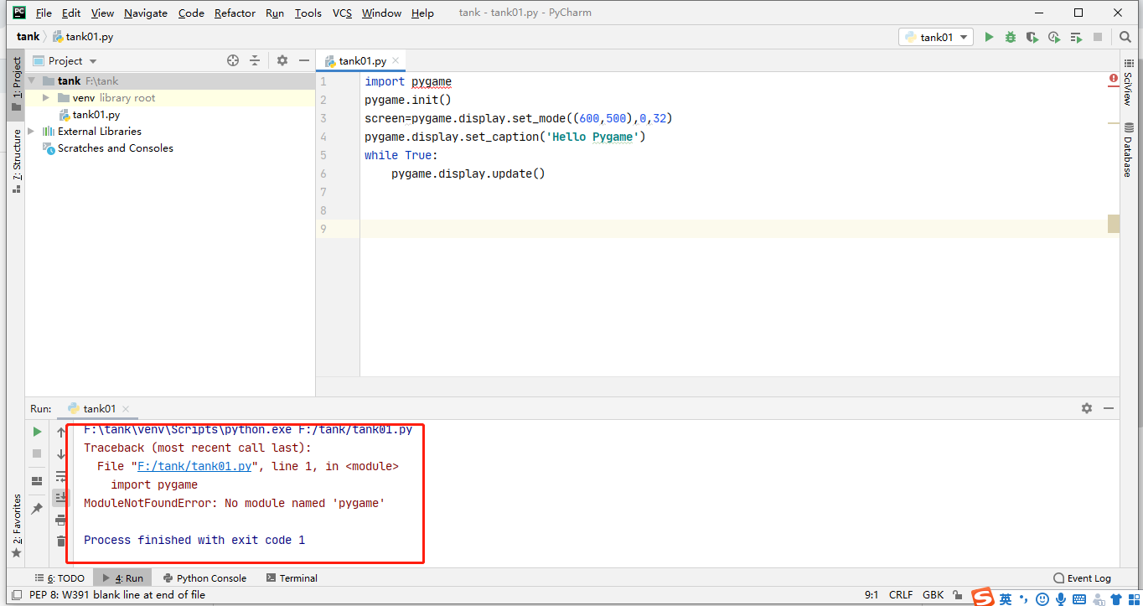This screenshot has height=606, width=1143.
Task: Expand the venv folder
Action: 46,97
